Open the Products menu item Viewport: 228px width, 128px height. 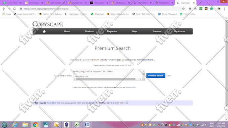pos(90,31)
